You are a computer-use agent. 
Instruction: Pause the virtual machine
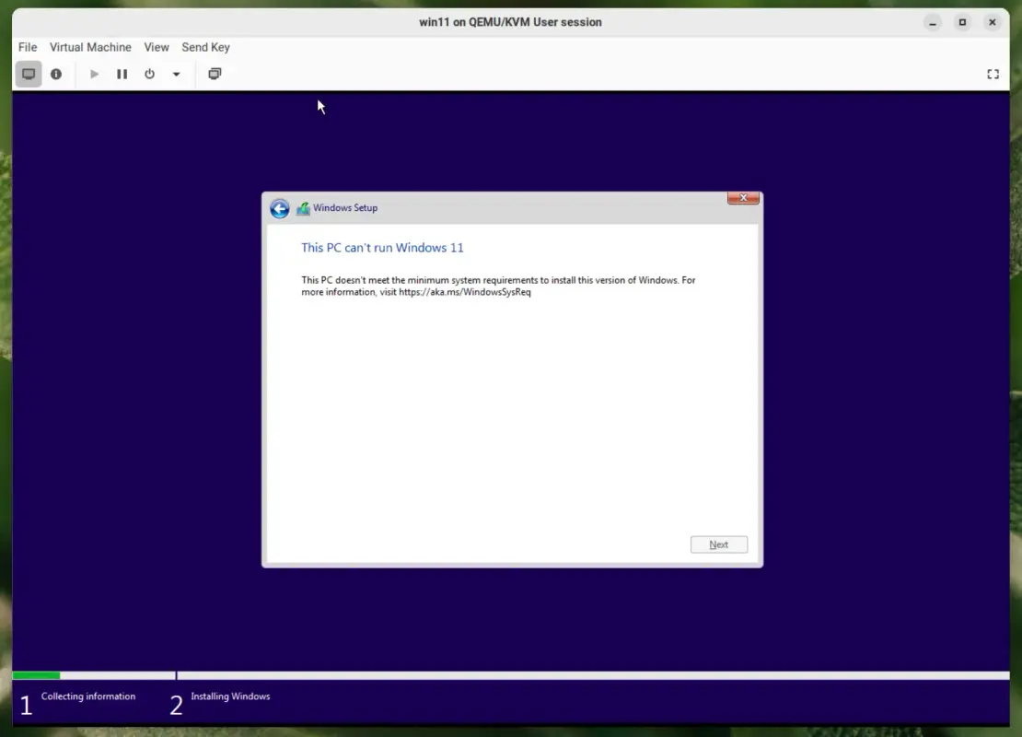[x=122, y=74]
